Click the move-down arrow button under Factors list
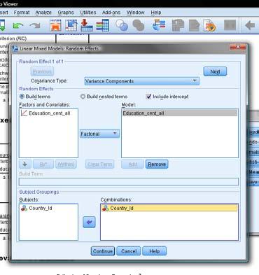 point(24,164)
